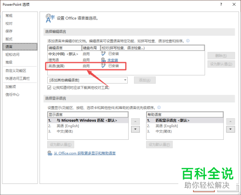Click the info icon after editing languages description
Screen dimensions: 241x195
point(187,41)
